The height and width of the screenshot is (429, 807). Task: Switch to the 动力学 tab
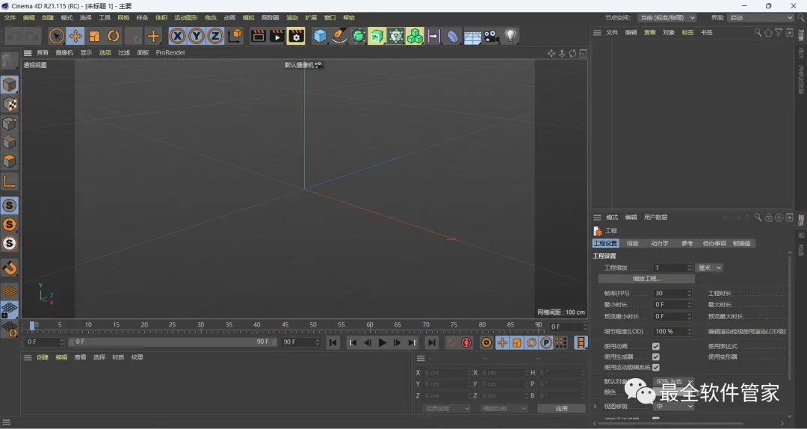[x=659, y=244]
